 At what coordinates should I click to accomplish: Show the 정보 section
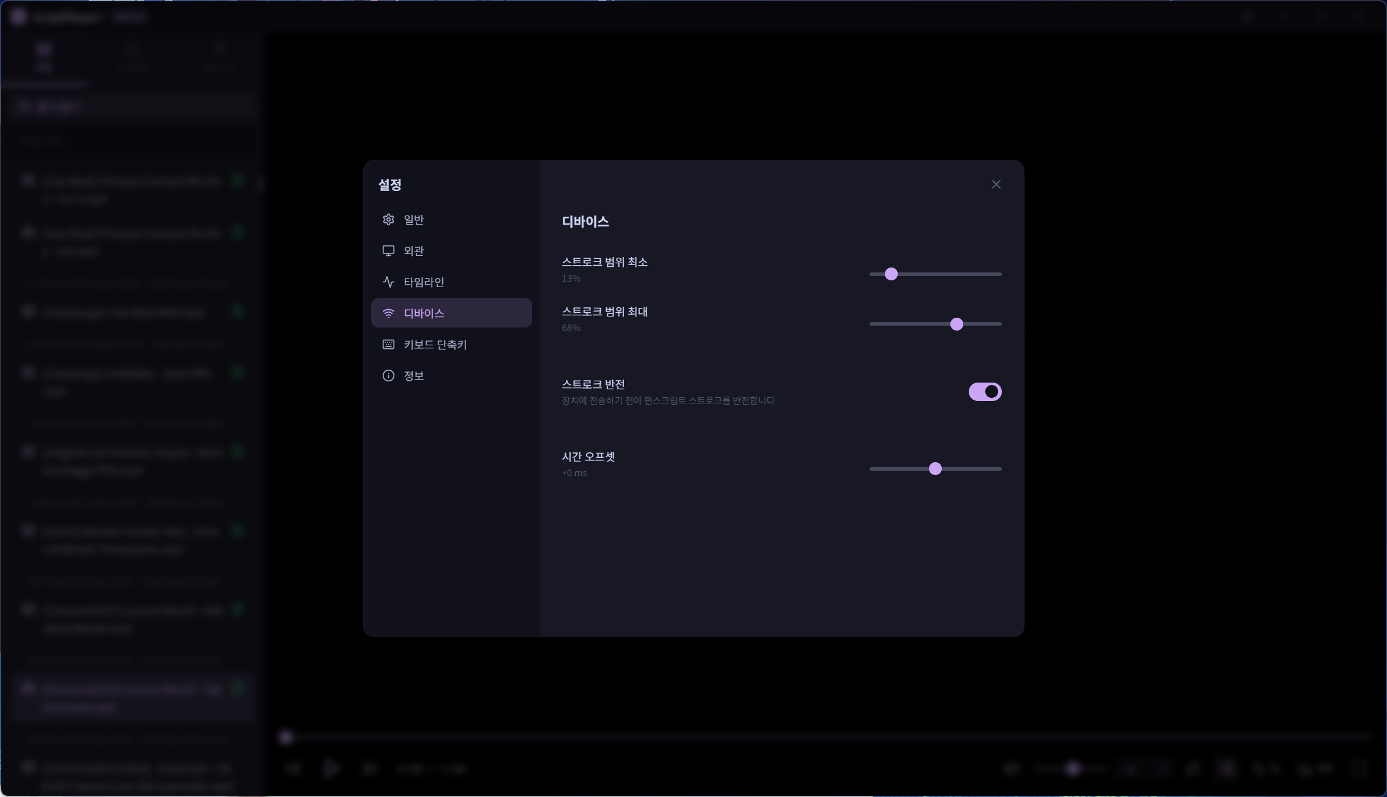coord(414,376)
